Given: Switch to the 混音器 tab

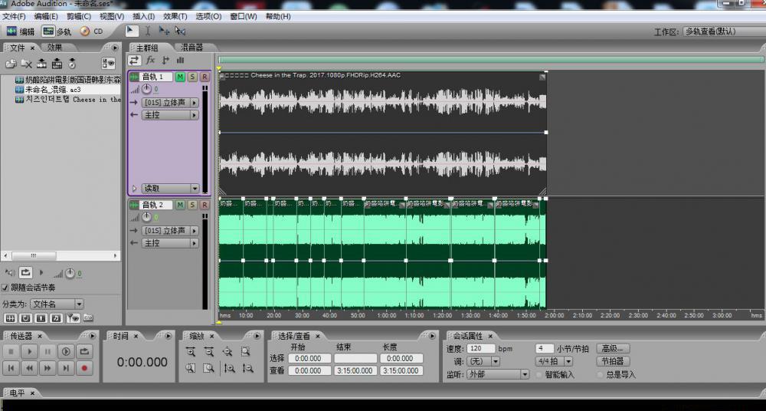Looking at the screenshot, I should coord(192,48).
